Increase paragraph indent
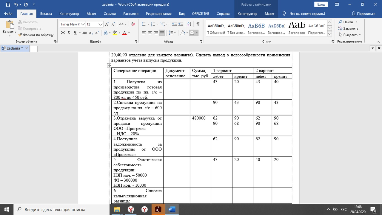382x215 pixels. [x=181, y=24]
